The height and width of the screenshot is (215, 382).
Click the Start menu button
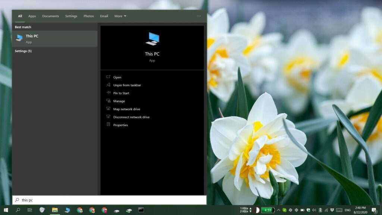6,209
